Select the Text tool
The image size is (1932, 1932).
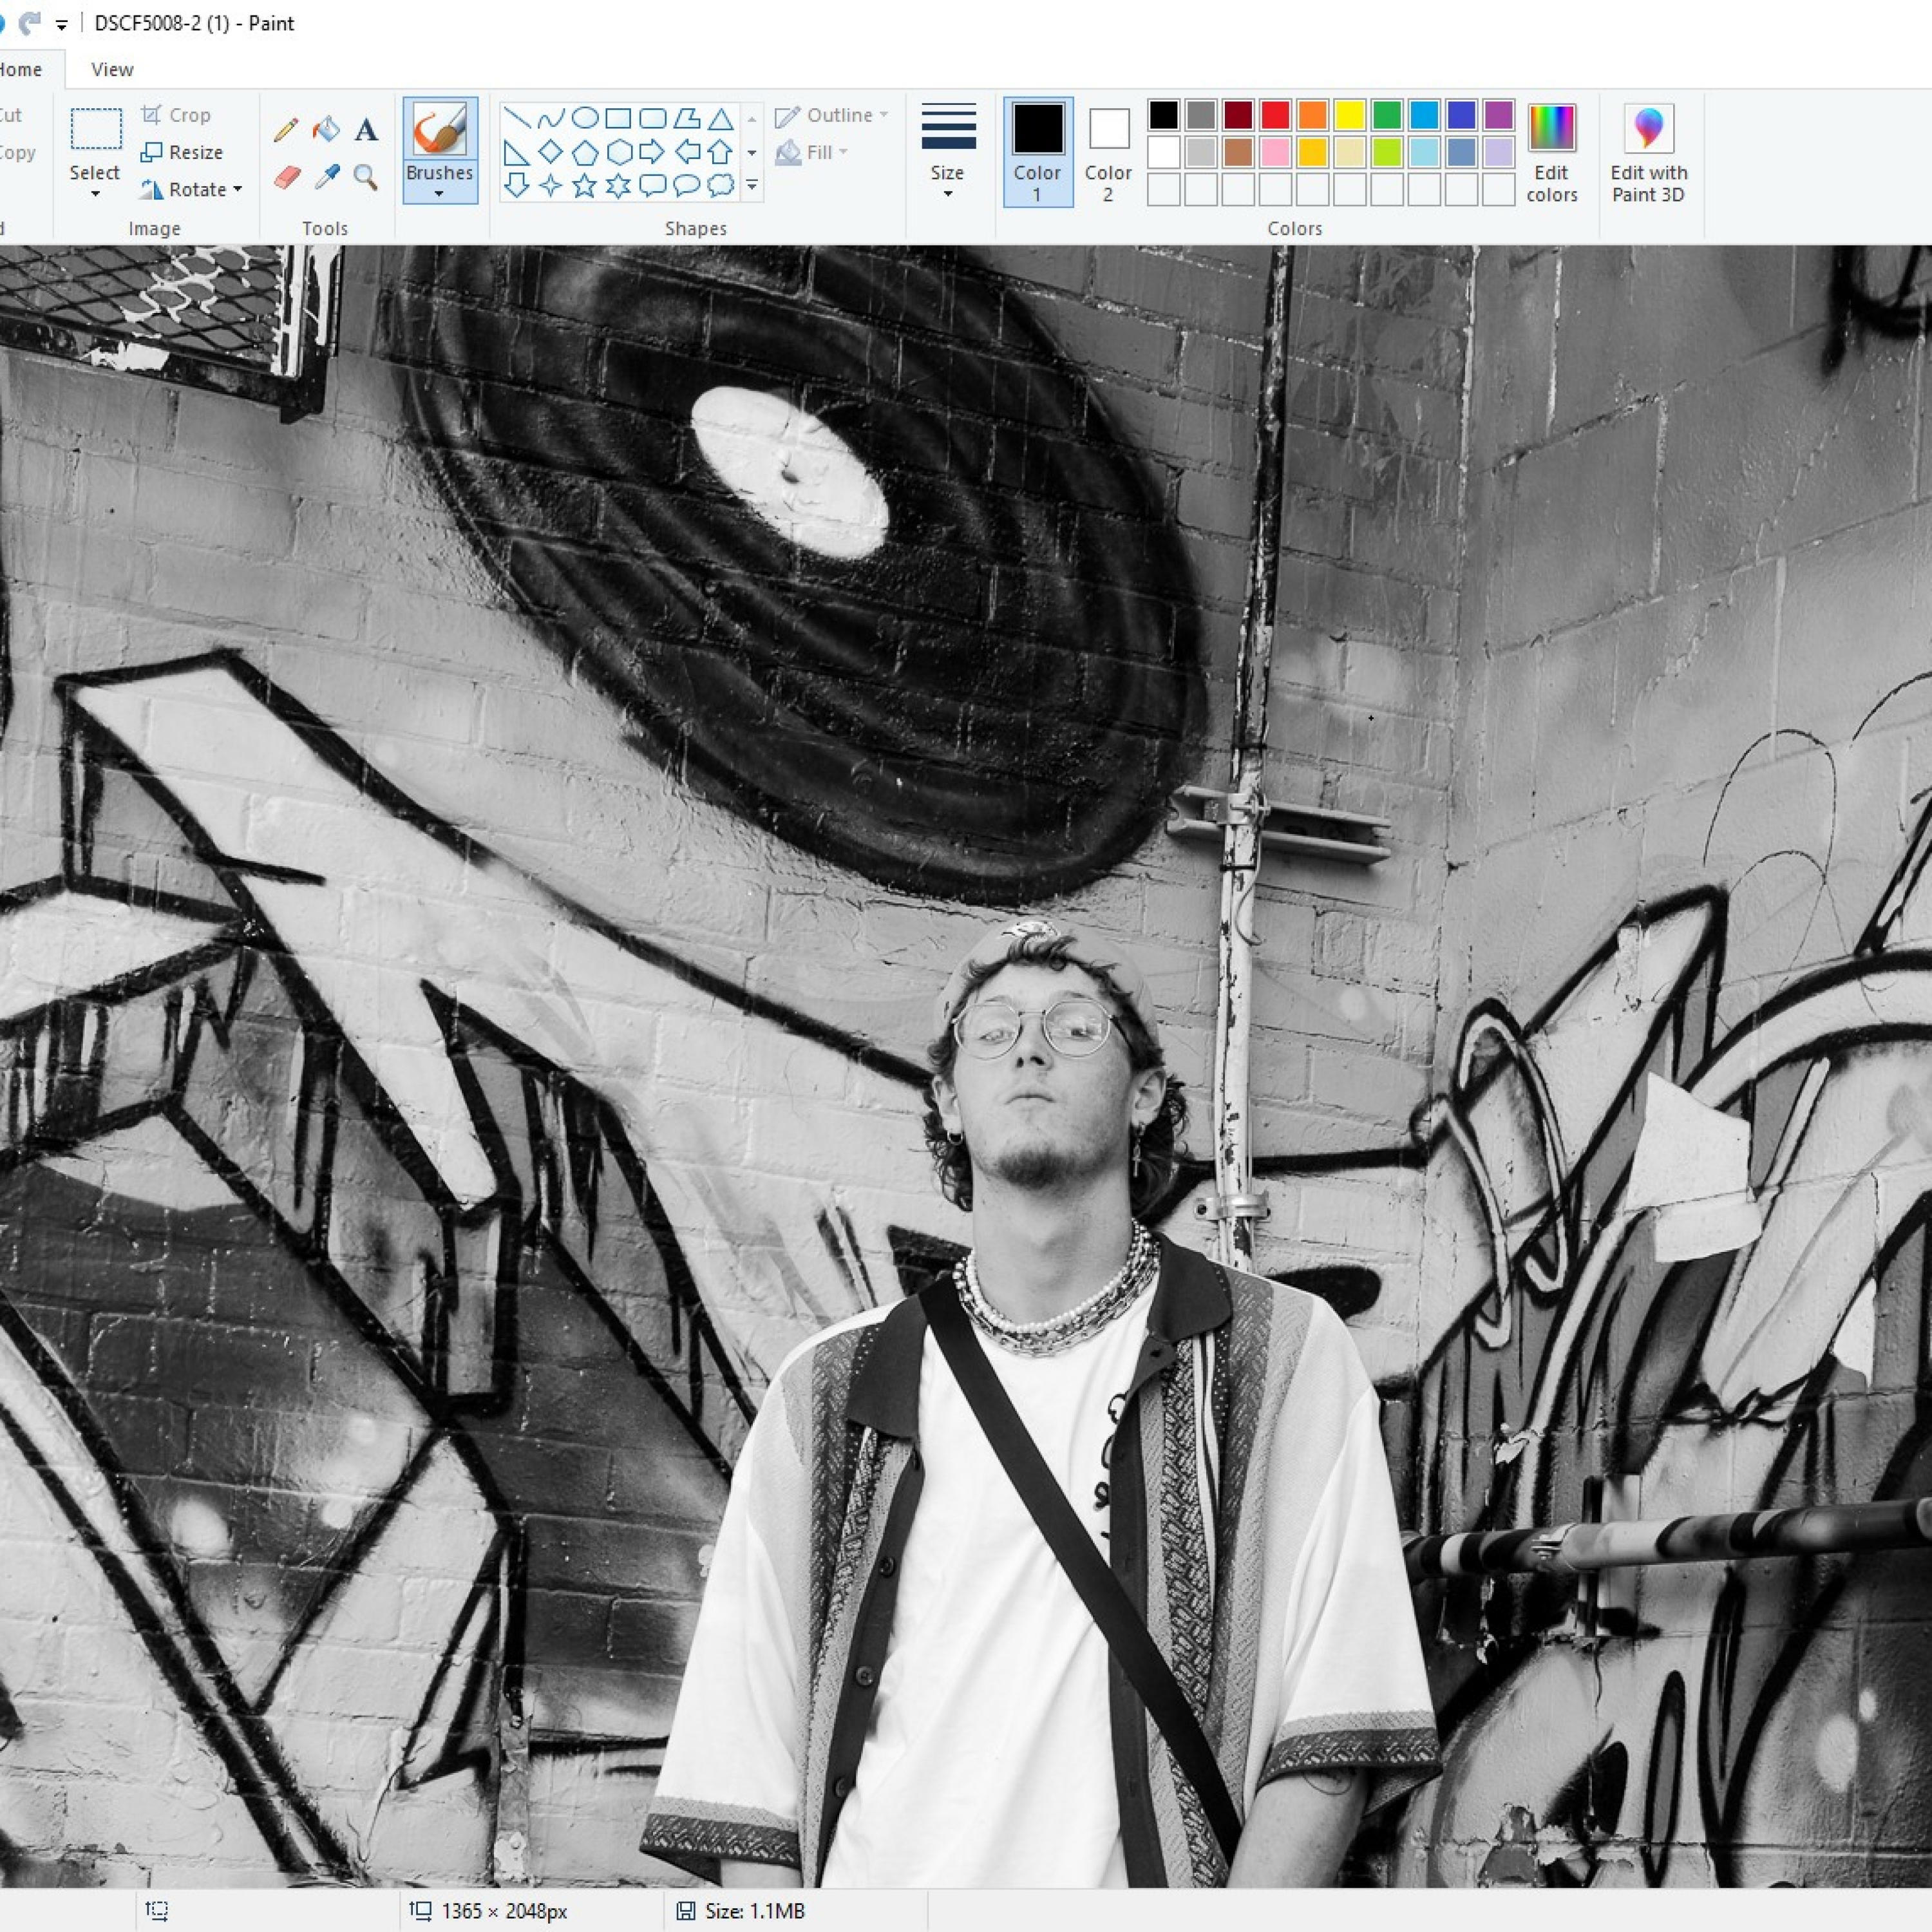coord(366,130)
